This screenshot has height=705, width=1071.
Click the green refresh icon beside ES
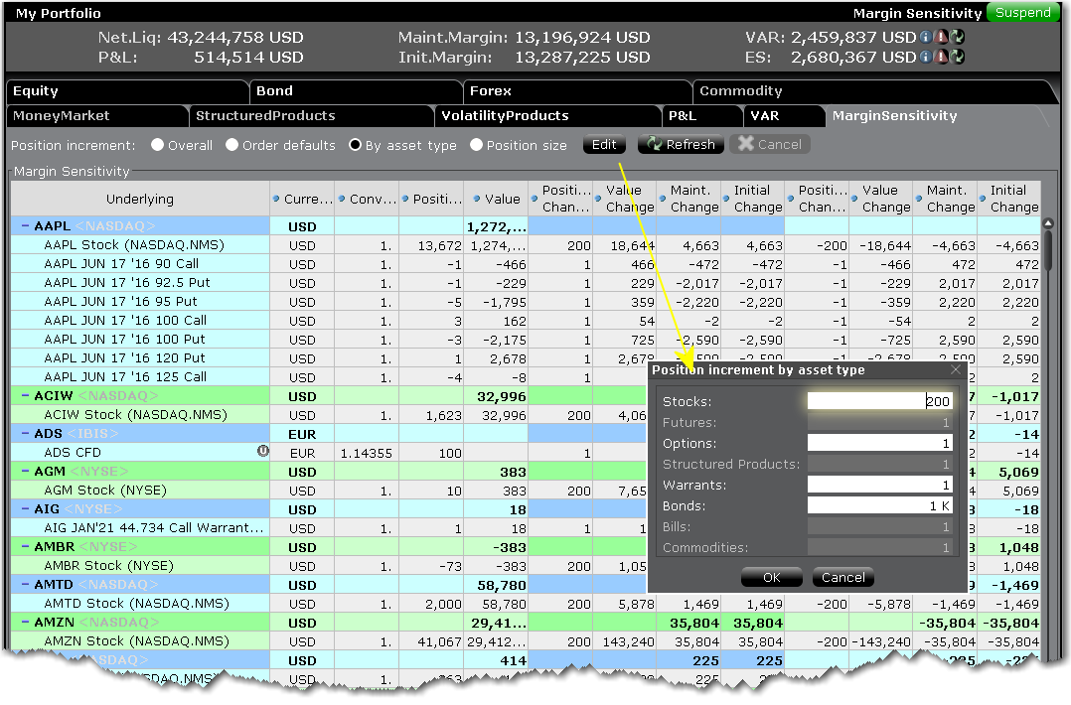pos(958,57)
